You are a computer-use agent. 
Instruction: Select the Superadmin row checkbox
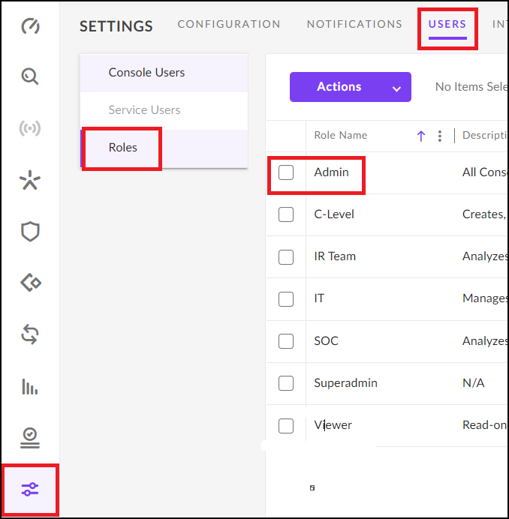coord(286,383)
